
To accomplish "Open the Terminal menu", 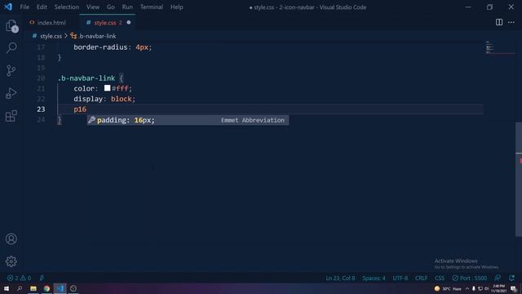I will click(x=152, y=7).
